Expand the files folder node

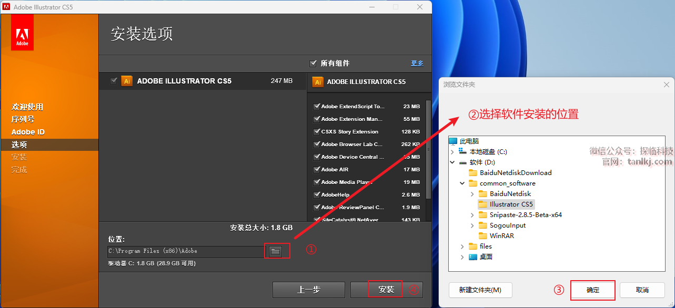coord(462,247)
